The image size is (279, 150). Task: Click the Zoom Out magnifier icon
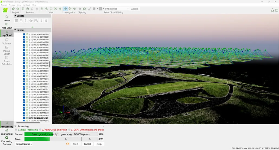click(x=46, y=9)
